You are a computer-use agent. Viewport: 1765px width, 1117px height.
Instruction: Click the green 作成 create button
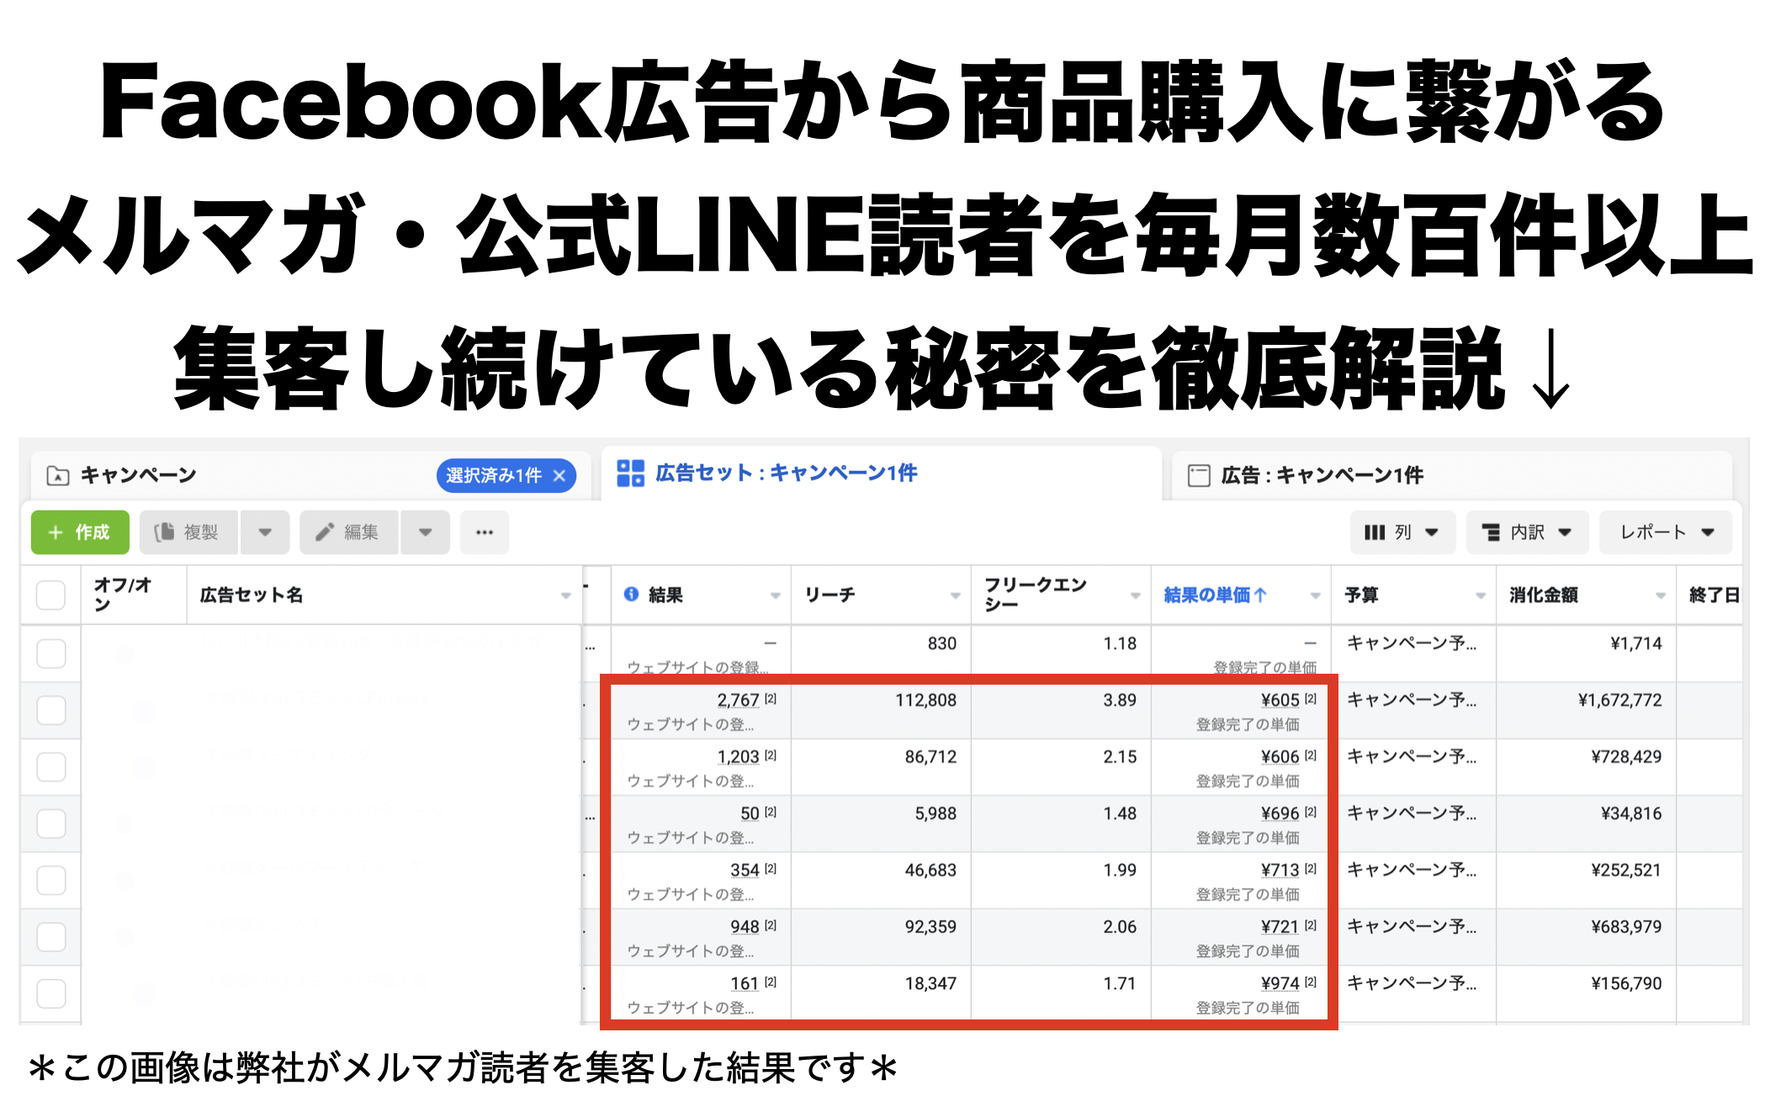click(80, 532)
